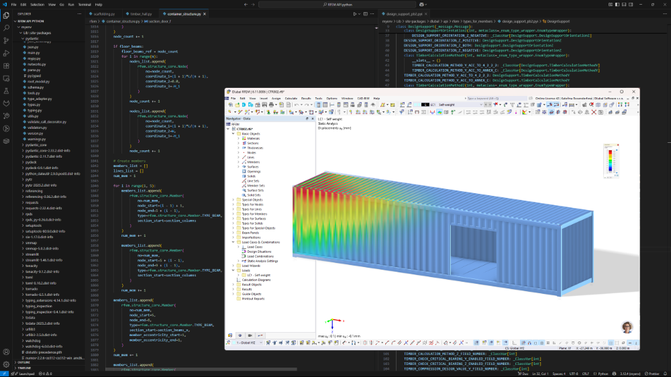Image resolution: width=671 pixels, height=377 pixels.
Task: Click the Python language mode in status bar
Action: [603, 374]
